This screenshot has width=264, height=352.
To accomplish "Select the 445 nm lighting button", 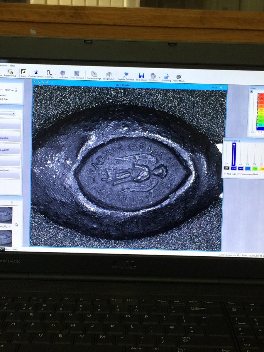I will (241, 168).
